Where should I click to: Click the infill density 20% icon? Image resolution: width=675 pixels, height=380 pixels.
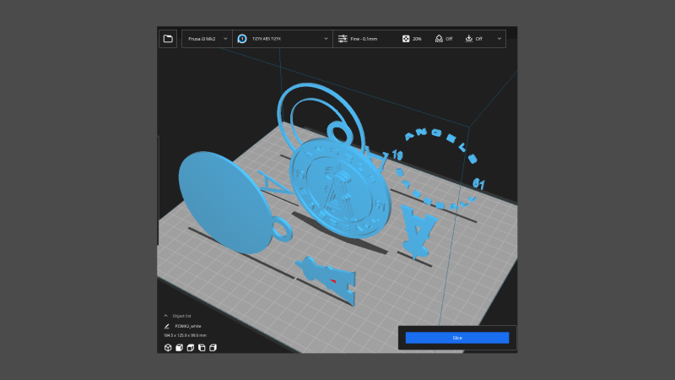[406, 39]
